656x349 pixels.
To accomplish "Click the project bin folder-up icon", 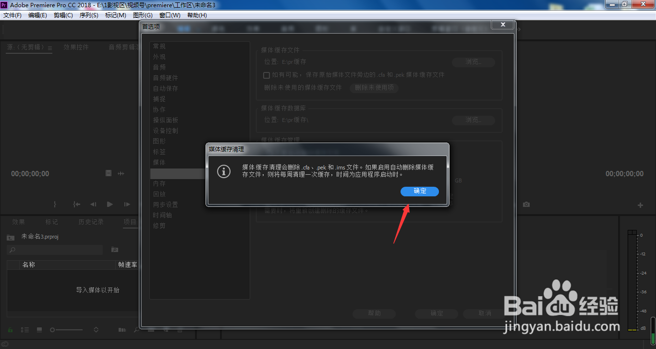I will pos(11,237).
